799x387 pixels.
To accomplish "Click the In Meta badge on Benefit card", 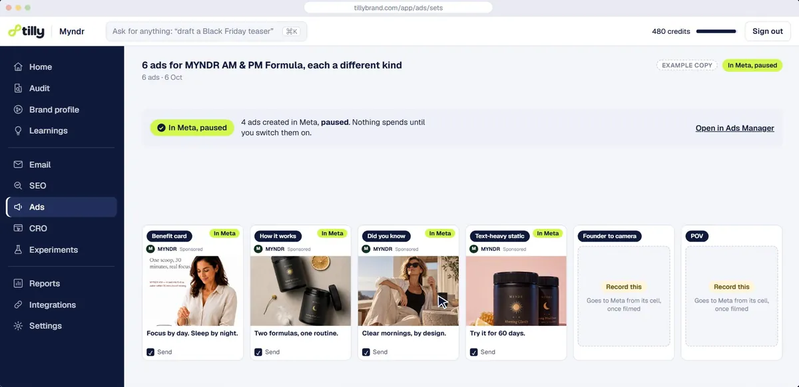I will click(224, 233).
